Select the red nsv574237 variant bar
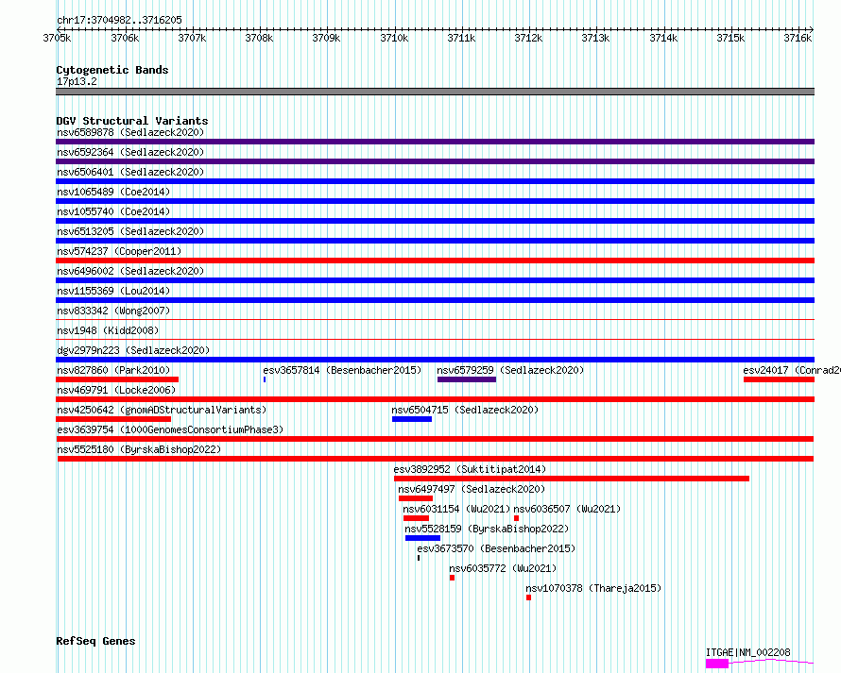 coord(435,261)
